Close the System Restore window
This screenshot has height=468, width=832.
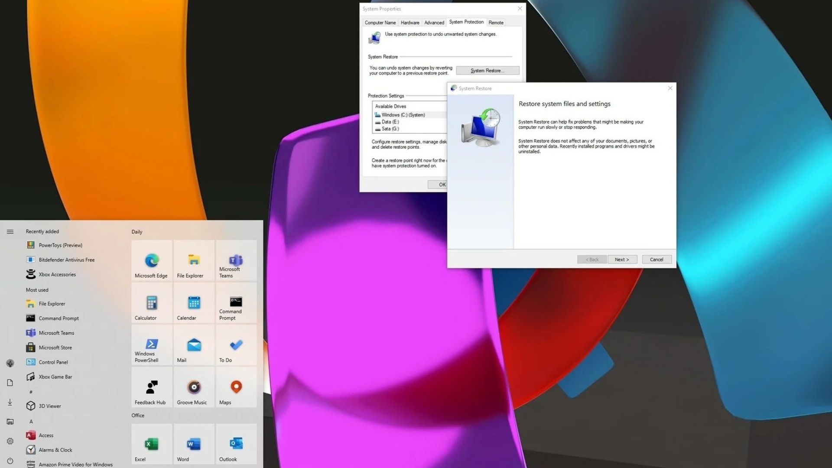(x=670, y=88)
